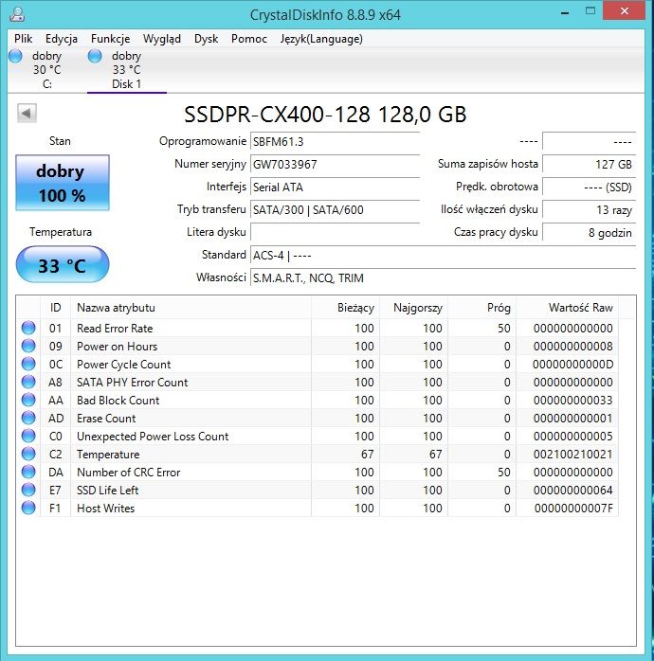Image resolution: width=654 pixels, height=661 pixels.
Task: Select the Number of CRC Error name
Action: [129, 473]
